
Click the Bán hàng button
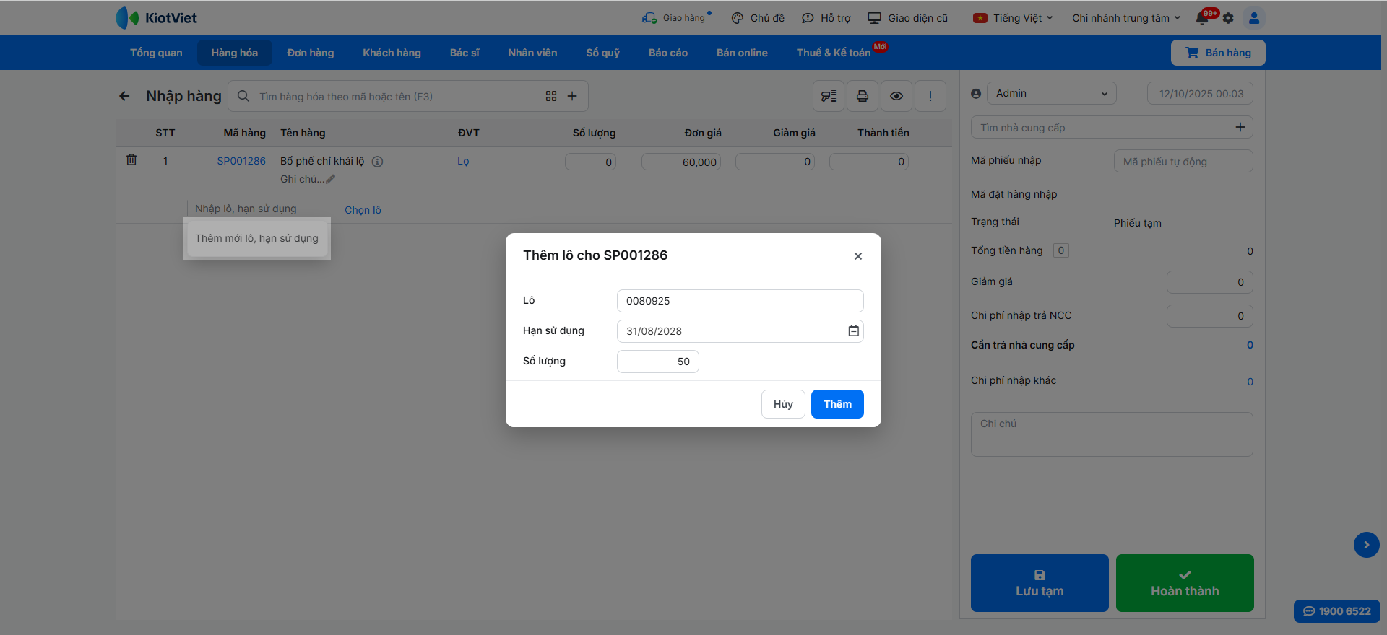[x=1218, y=53]
